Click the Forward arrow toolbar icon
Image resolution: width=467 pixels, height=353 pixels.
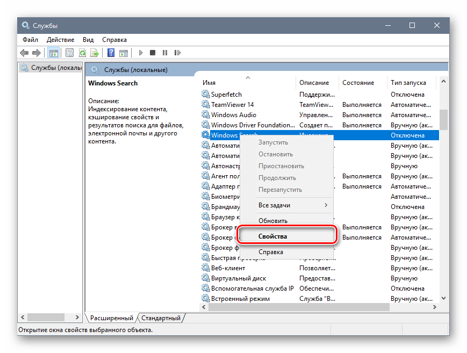[37, 53]
